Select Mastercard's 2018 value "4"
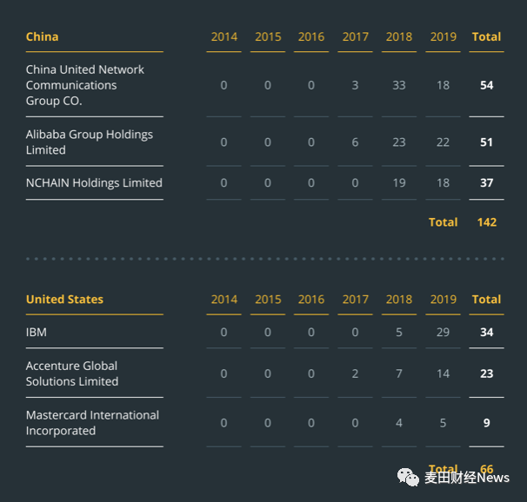This screenshot has width=527, height=502. (x=399, y=423)
